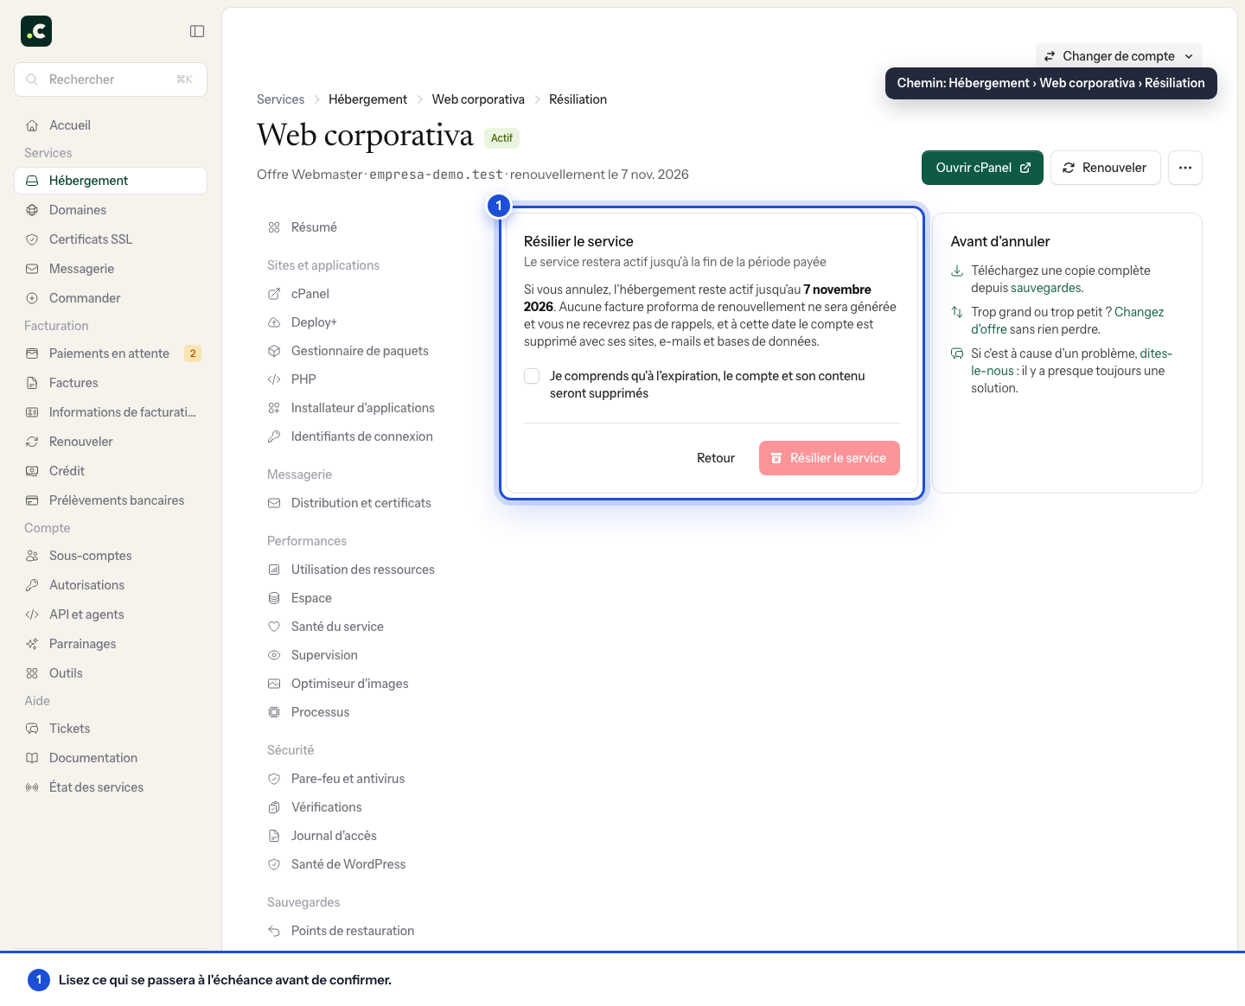1245x1006 pixels.
Task: Click the Espace database icon
Action: pyautogui.click(x=274, y=598)
